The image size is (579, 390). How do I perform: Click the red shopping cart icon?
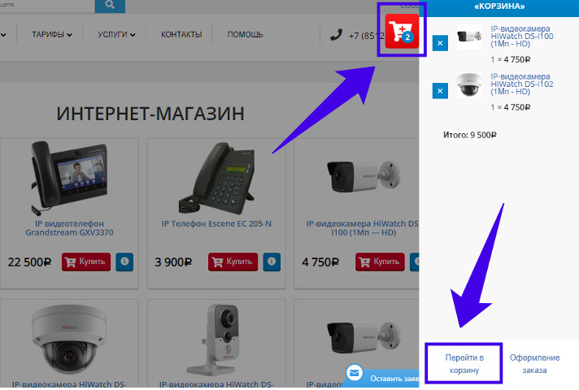coord(402,32)
